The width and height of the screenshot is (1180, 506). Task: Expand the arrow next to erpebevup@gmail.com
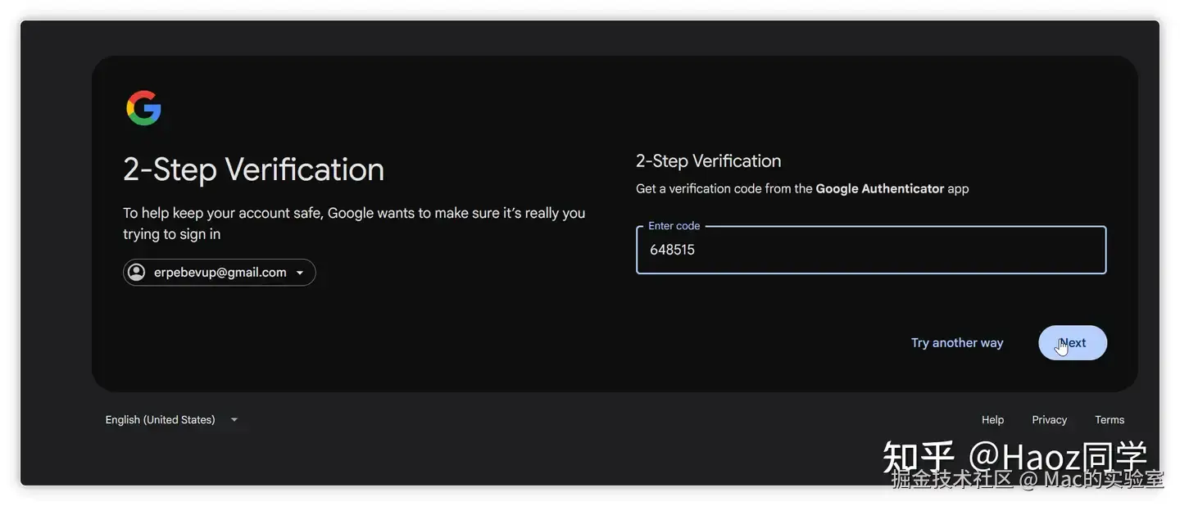pos(300,273)
